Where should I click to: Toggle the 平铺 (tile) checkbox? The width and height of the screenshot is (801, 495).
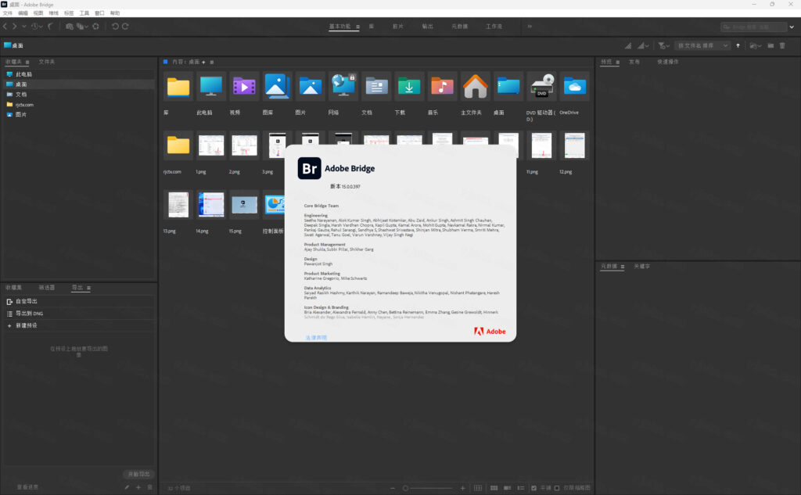click(534, 488)
